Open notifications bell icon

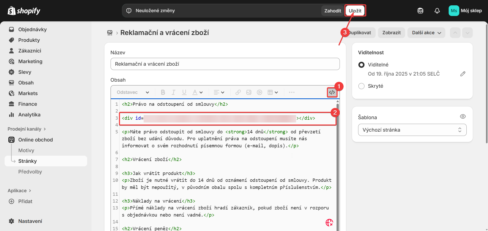click(x=437, y=11)
